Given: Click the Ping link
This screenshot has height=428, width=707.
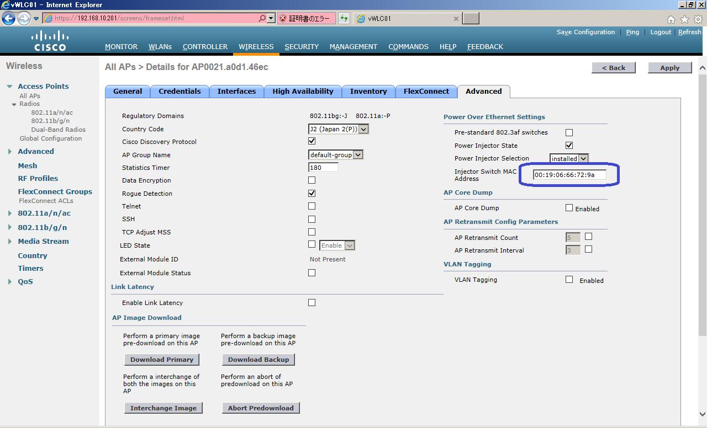Looking at the screenshot, I should (x=632, y=32).
